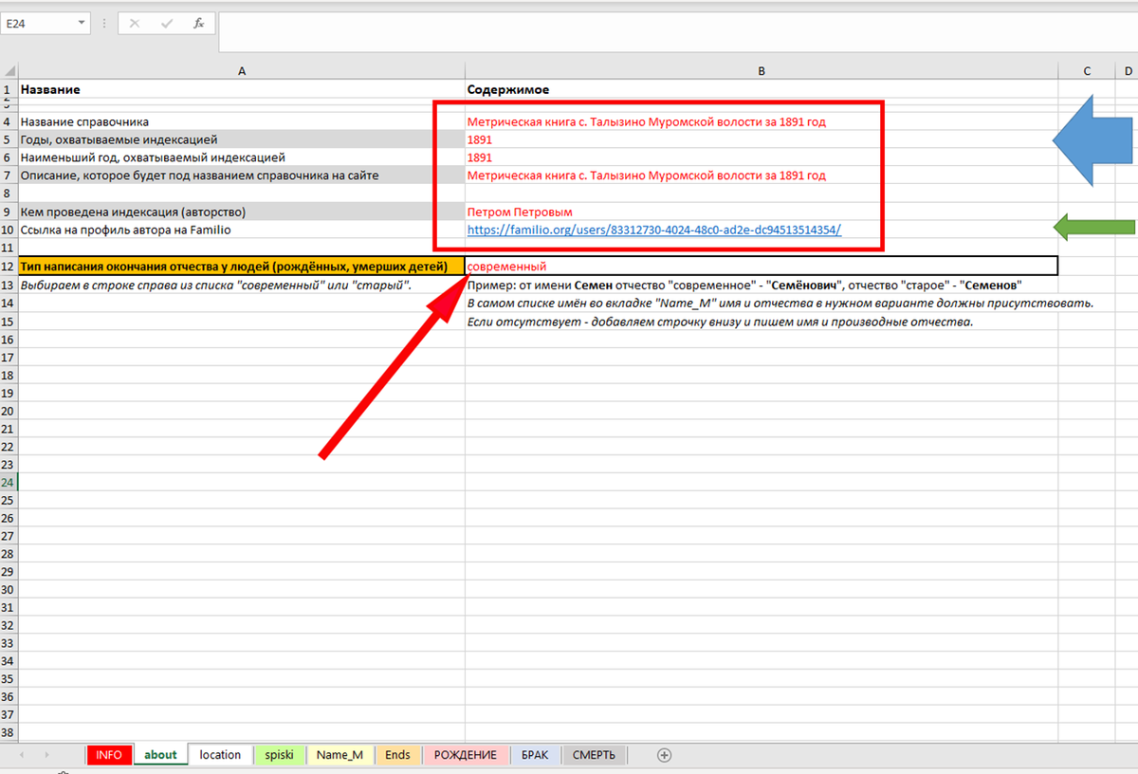Open the familio.org user profile link

[654, 230]
